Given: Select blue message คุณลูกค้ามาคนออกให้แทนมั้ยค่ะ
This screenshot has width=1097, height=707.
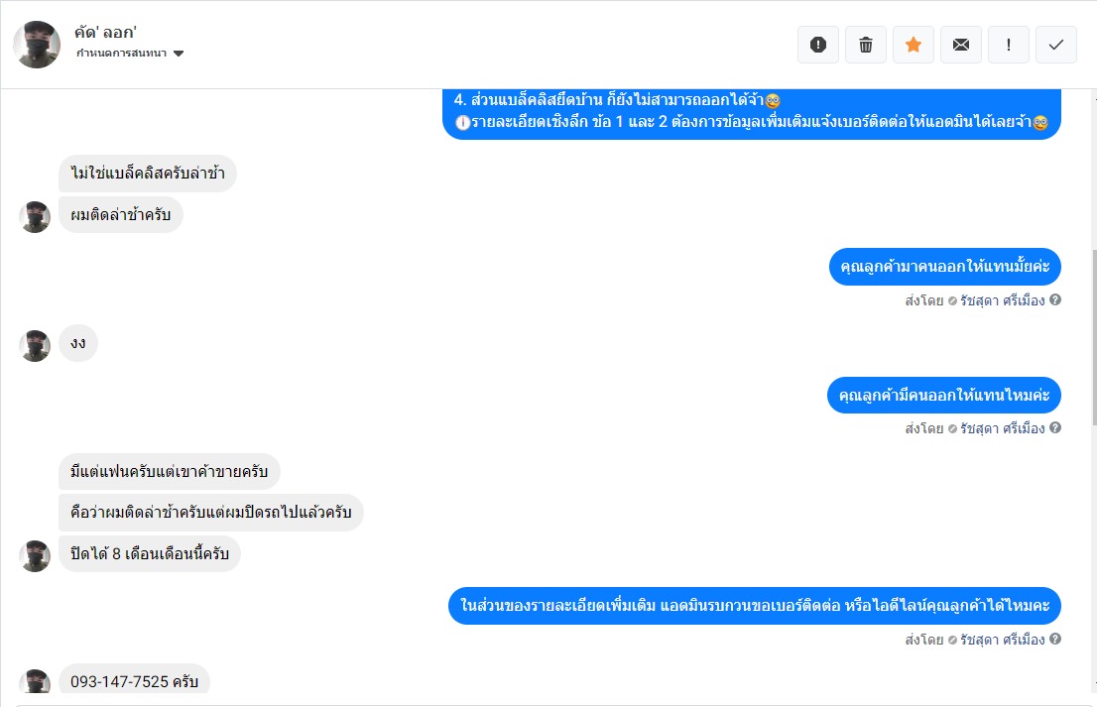Looking at the screenshot, I should click(x=944, y=267).
